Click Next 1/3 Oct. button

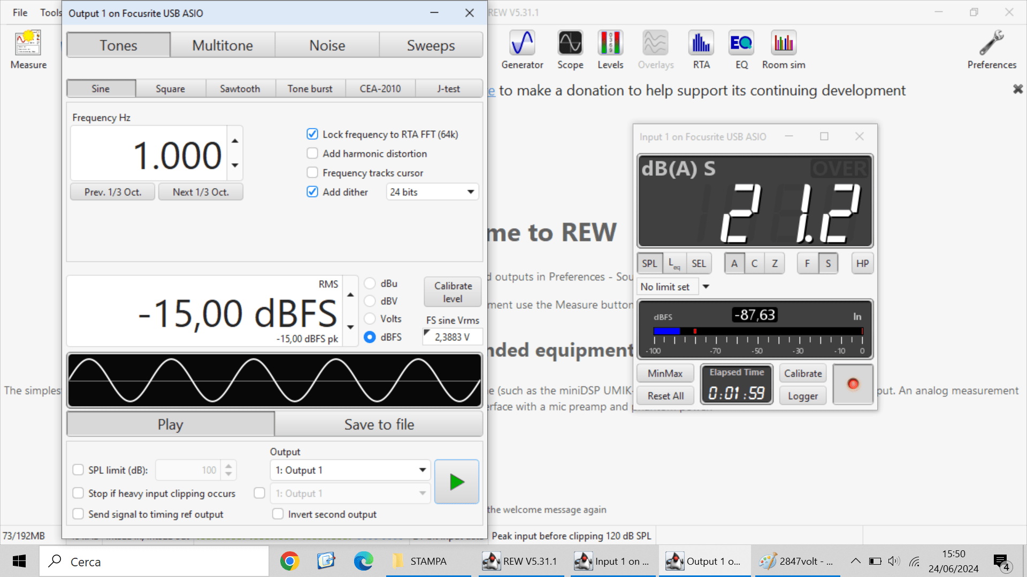201,192
